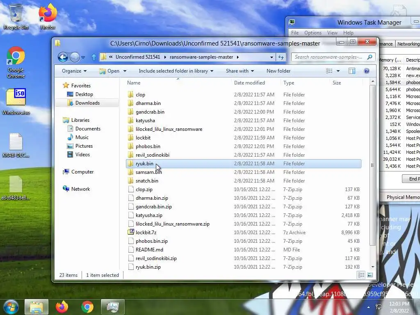
Task: Switch to Task Manager in taskbar
Action: pyautogui.click(x=113, y=307)
